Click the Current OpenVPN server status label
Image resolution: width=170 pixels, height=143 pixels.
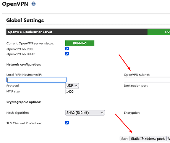point(30,43)
